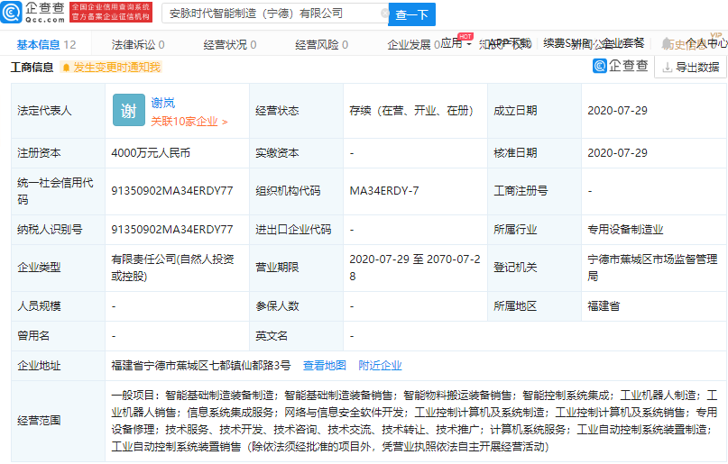Click the Qcc.com logo in the header
The height and width of the screenshot is (464, 728).
(33, 12)
